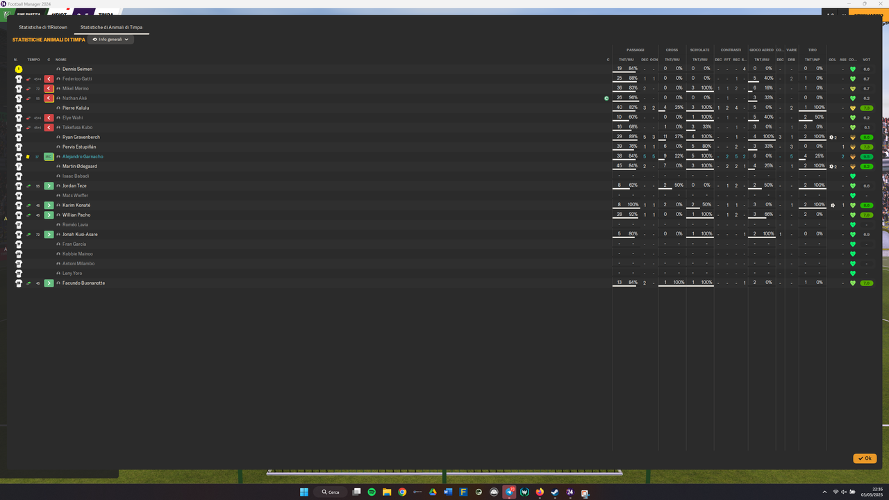Click Fran García name in list
Viewport: 889px width, 500px height.
point(74,244)
